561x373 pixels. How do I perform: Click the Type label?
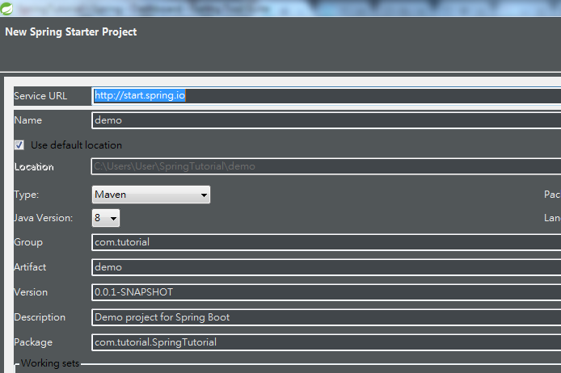(x=27, y=195)
